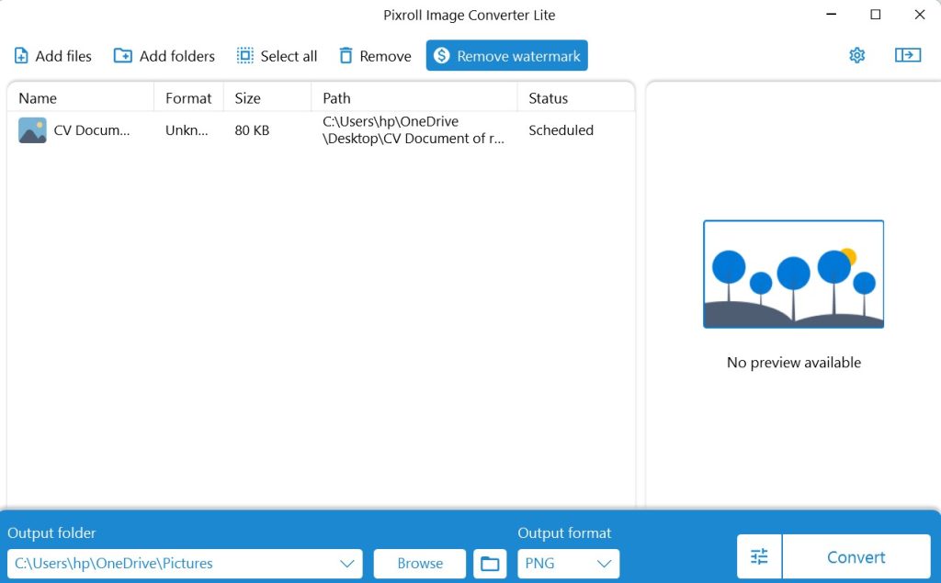Expand the Output folder path dropdown

pyautogui.click(x=347, y=564)
